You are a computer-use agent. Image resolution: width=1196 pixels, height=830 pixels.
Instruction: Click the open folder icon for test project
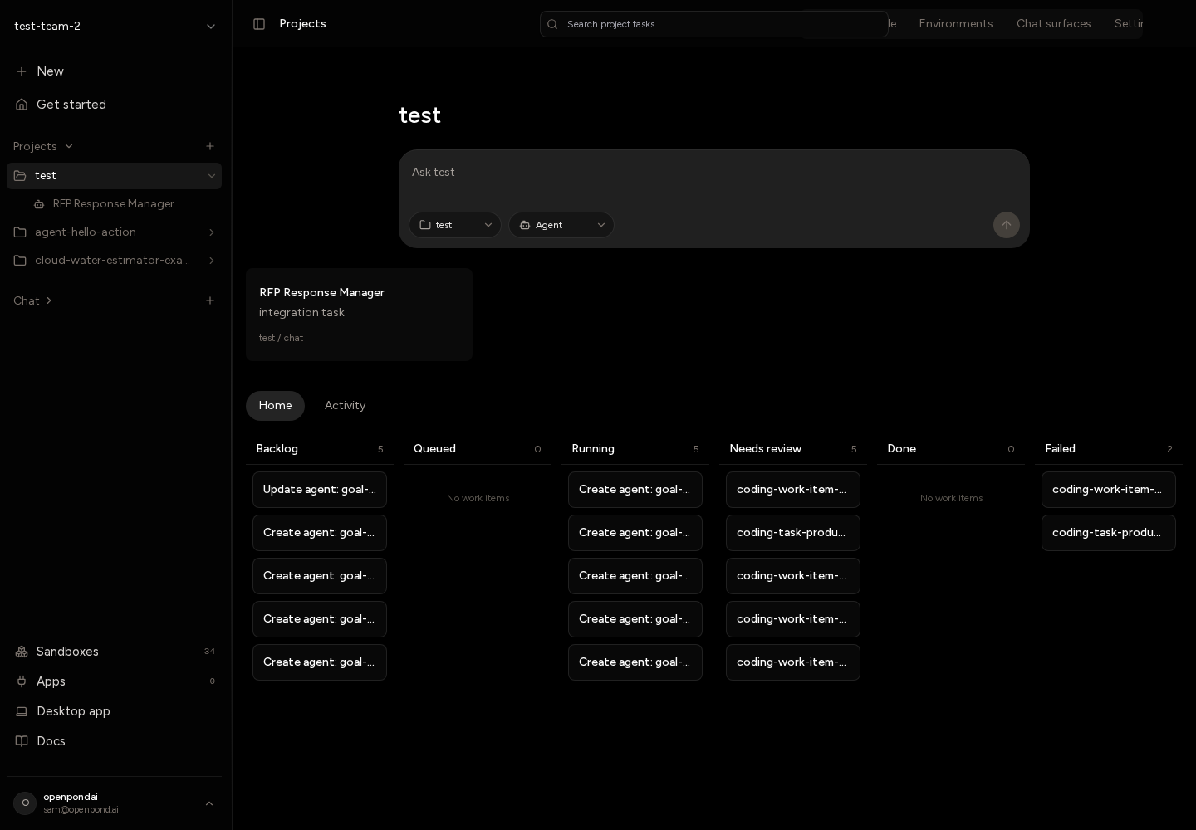click(20, 176)
